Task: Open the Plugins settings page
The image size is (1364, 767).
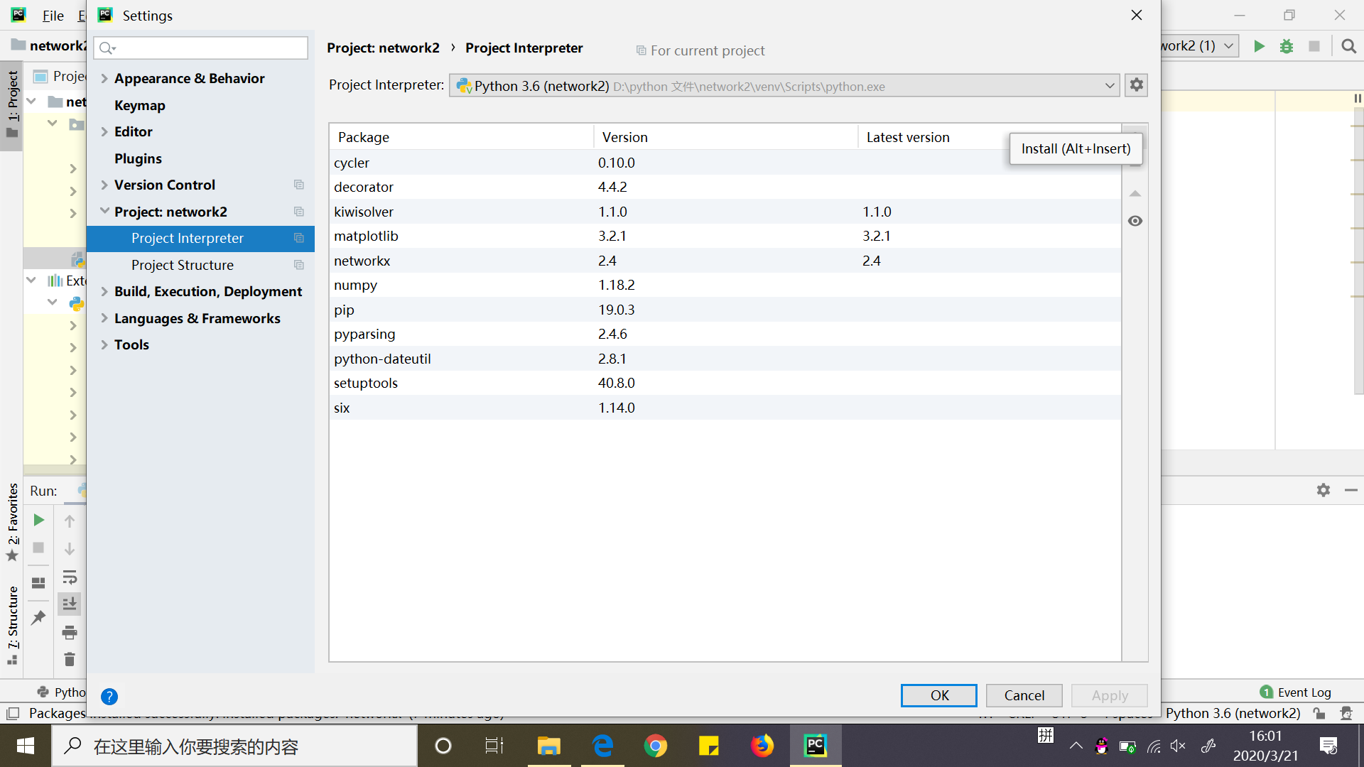Action: click(x=138, y=158)
